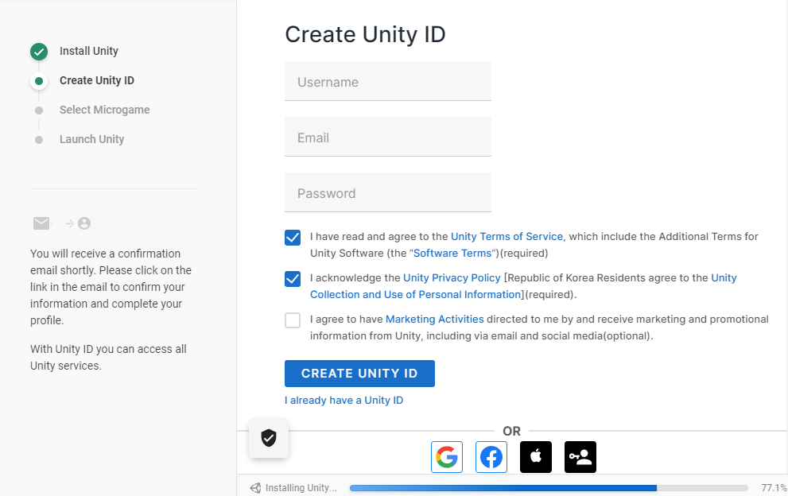
Task: Select the Select Microgame step
Action: [104, 110]
